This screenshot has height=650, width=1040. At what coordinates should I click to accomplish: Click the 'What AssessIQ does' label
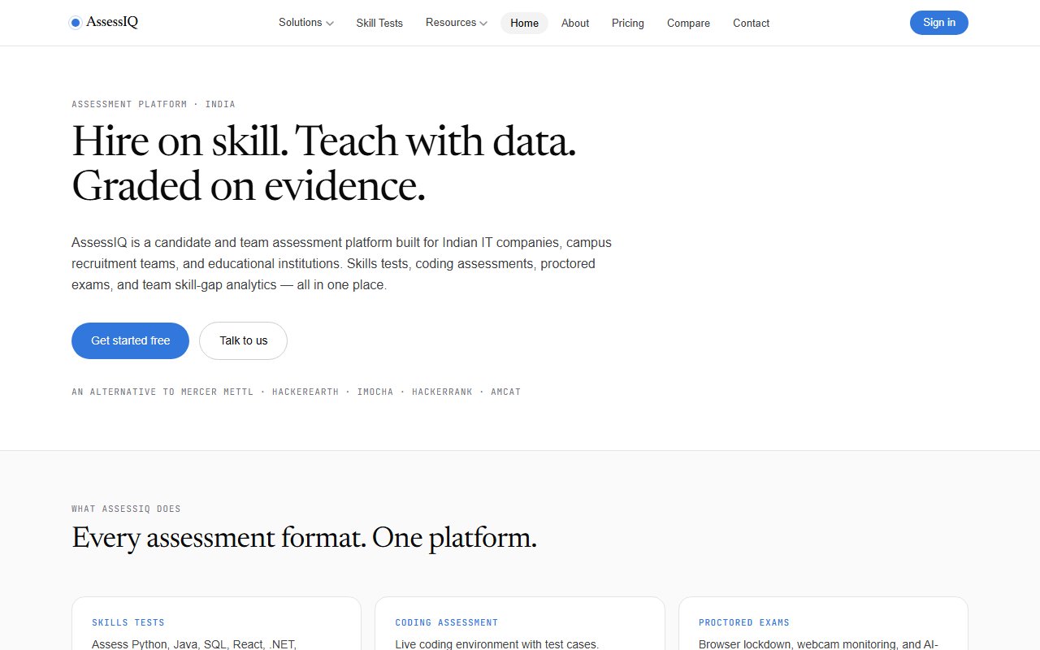126,509
